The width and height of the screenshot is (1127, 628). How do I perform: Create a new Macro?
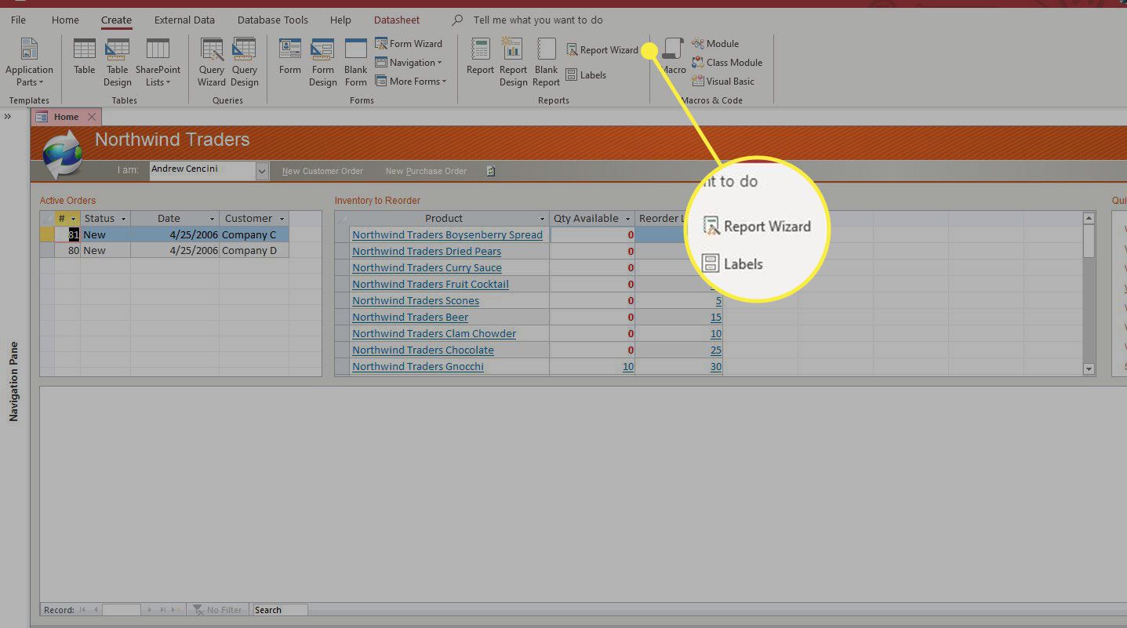[x=673, y=56]
